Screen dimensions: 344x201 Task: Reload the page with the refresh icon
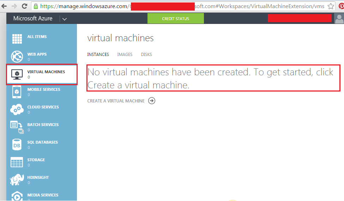coord(24,6)
